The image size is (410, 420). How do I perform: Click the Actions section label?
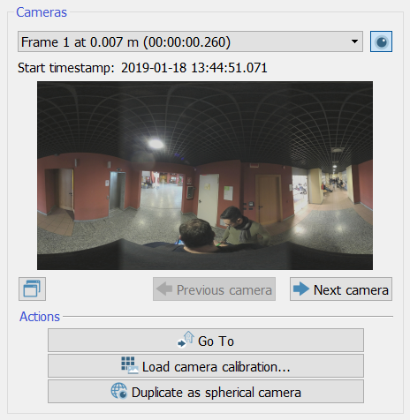point(40,317)
